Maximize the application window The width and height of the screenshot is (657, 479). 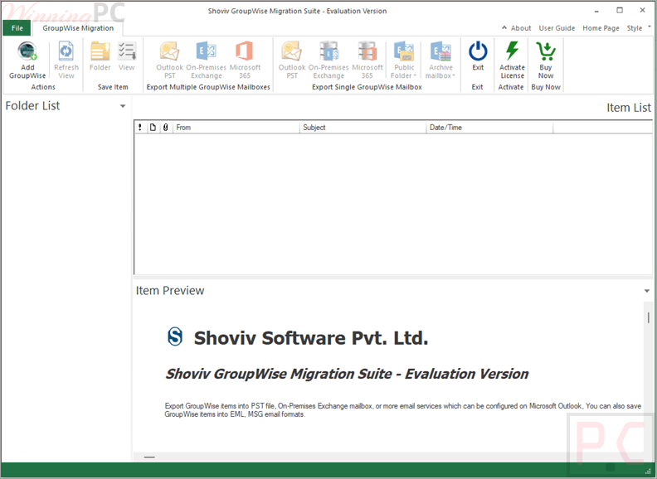point(620,11)
